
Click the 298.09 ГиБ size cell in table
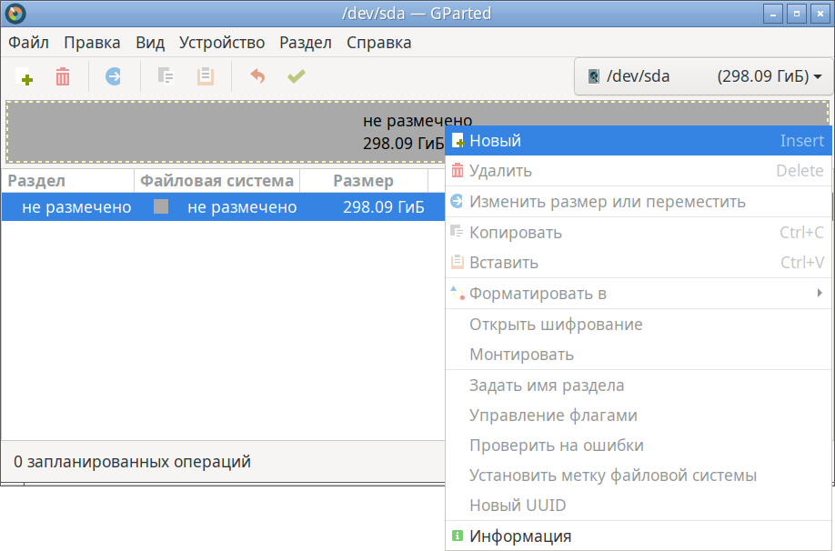[384, 207]
